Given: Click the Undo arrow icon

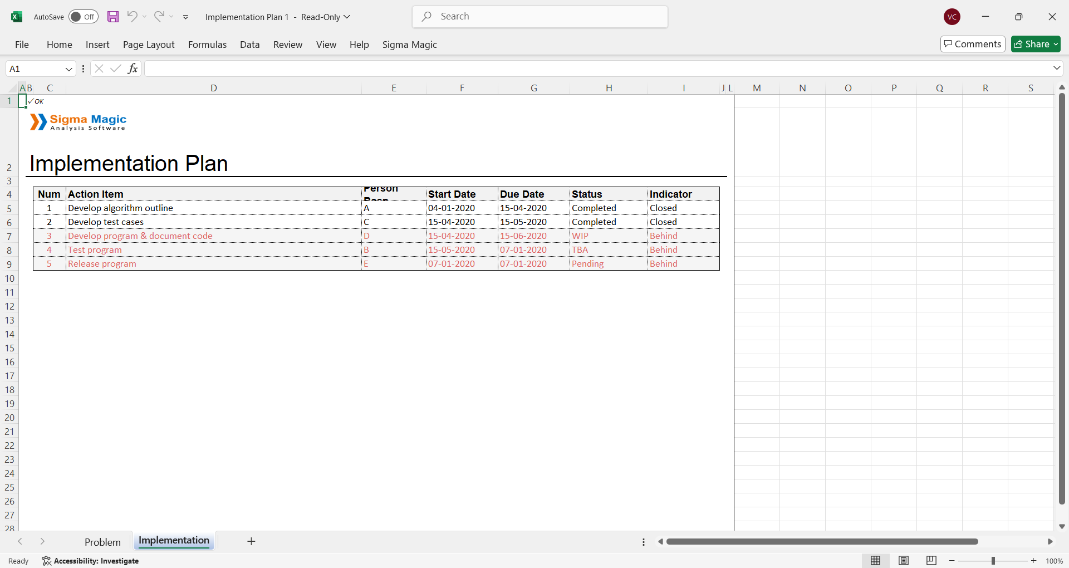Looking at the screenshot, I should (132, 17).
